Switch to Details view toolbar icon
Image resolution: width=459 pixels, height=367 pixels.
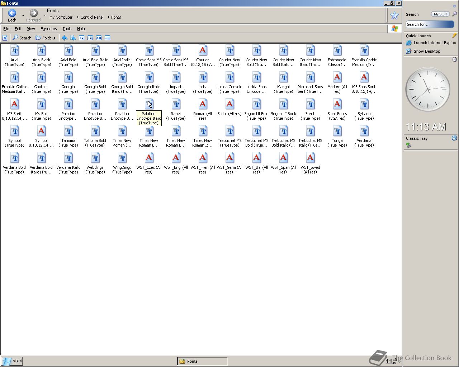(107, 38)
